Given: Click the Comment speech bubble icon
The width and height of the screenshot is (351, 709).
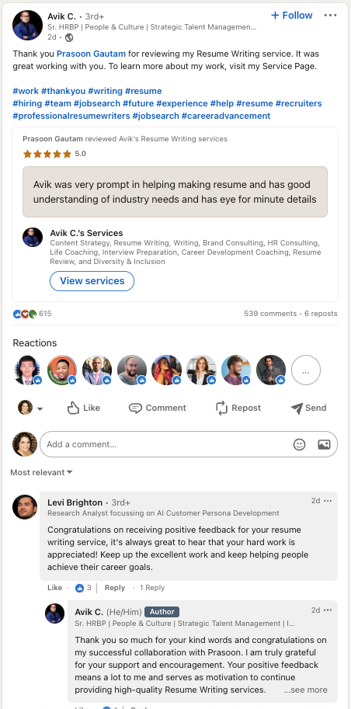Looking at the screenshot, I should click(135, 408).
